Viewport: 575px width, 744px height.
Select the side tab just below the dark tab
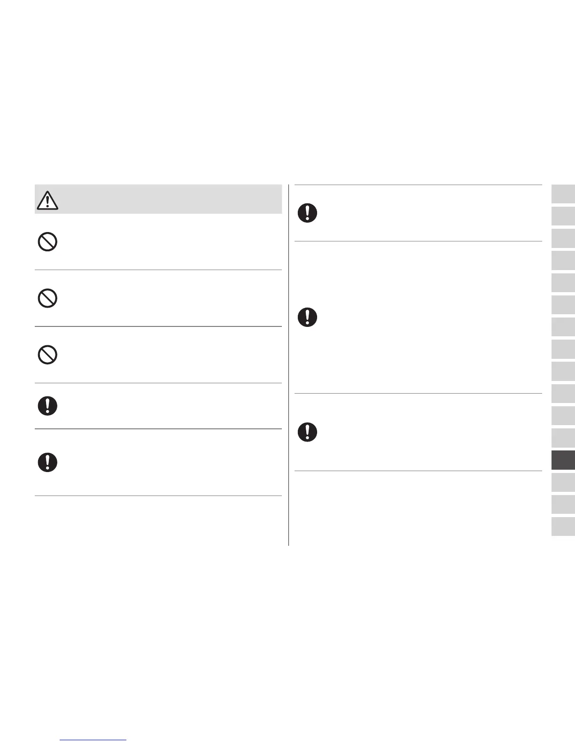(563, 482)
